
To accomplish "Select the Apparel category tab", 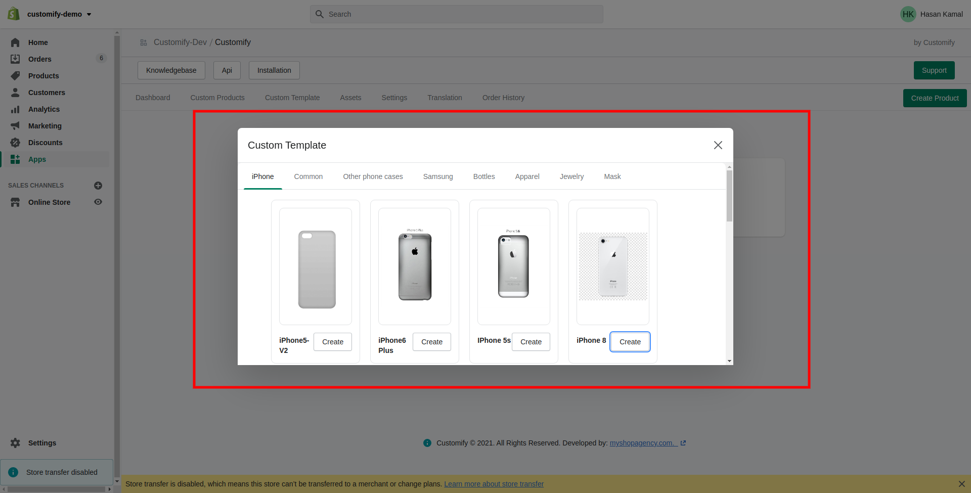I will click(x=527, y=176).
